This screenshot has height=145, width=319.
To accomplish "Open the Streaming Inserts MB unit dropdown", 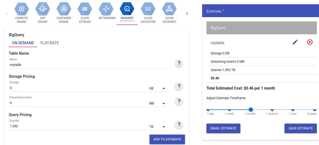I will (158, 103).
